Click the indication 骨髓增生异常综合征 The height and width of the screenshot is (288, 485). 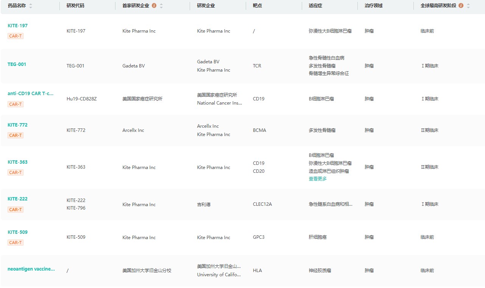pos(329,74)
